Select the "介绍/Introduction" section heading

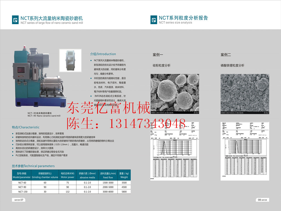click(x=103, y=54)
